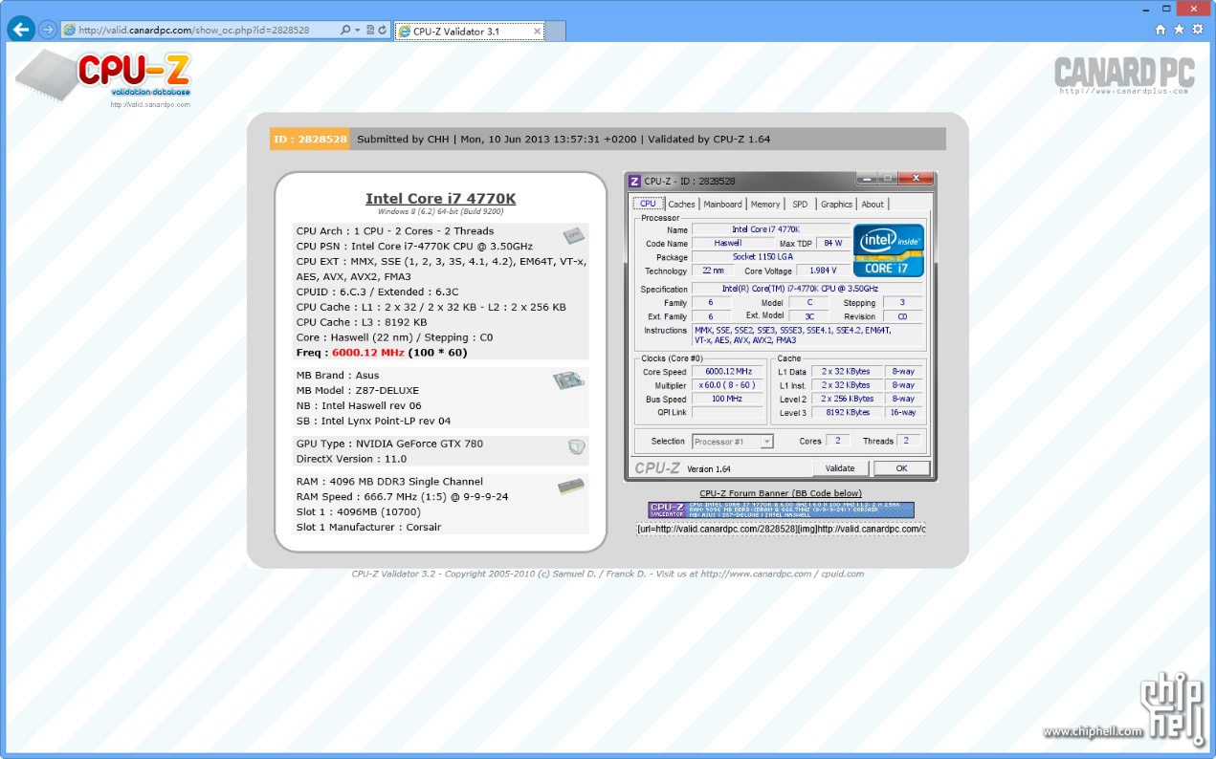Click the OK button in CPU-Z
The width and height of the screenshot is (1216, 759).
901,468
